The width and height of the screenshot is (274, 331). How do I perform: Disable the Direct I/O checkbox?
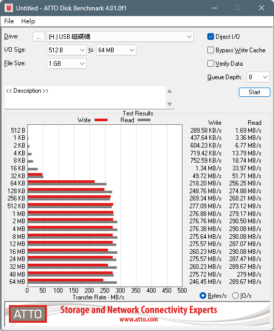[x=210, y=37]
